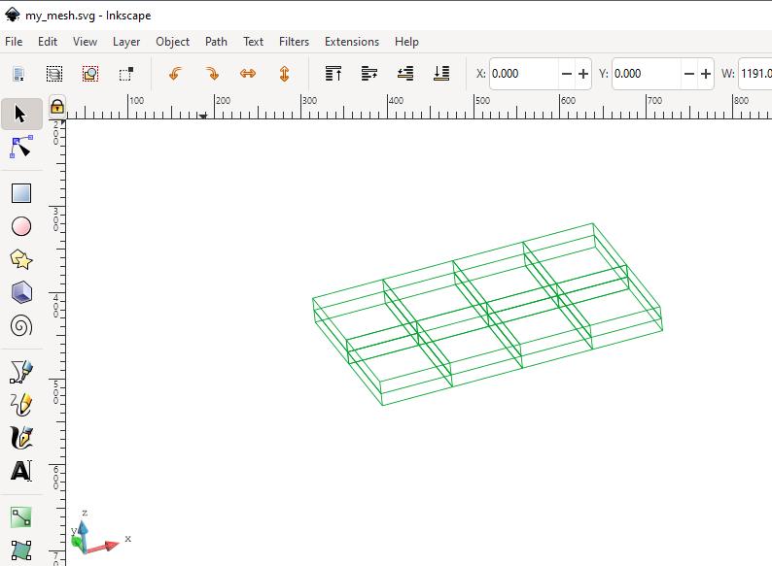The image size is (772, 566).
Task: Pick the Ellipse tool
Action: 21,226
